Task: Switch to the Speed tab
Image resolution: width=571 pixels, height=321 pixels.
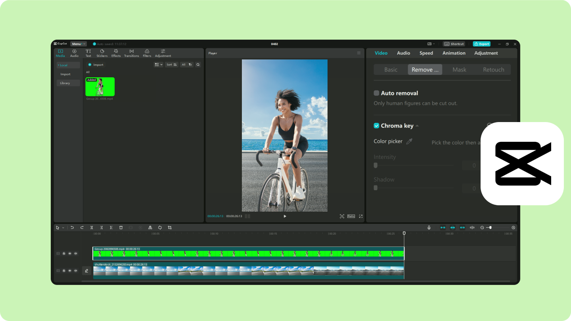Action: point(426,53)
